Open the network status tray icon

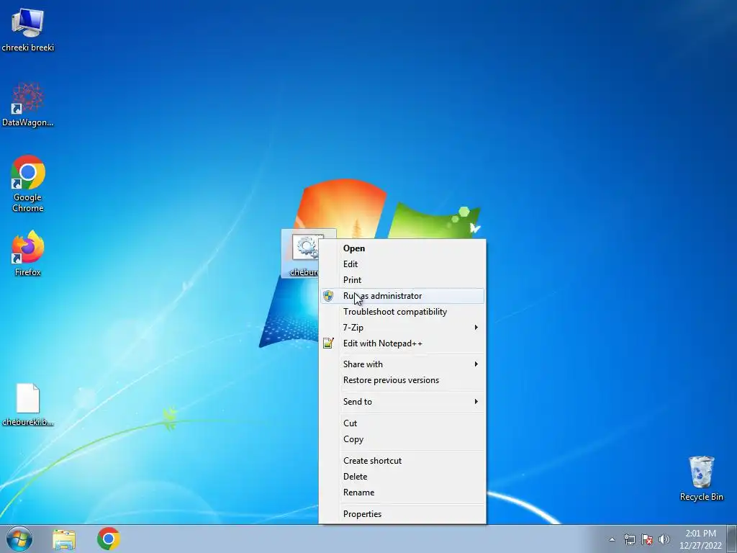tap(629, 539)
